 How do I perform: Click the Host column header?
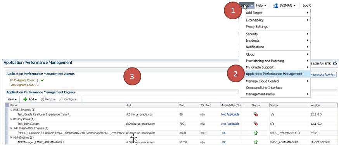click(x=152, y=105)
